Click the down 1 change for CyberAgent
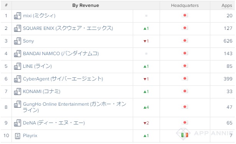The height and width of the screenshot is (144, 236). pos(146,79)
